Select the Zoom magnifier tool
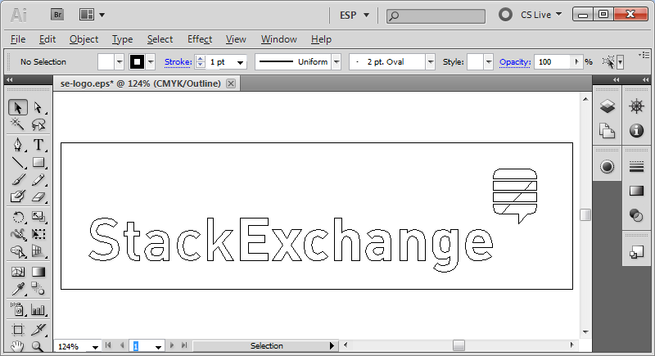Image resolution: width=655 pixels, height=356 pixels. click(x=38, y=346)
